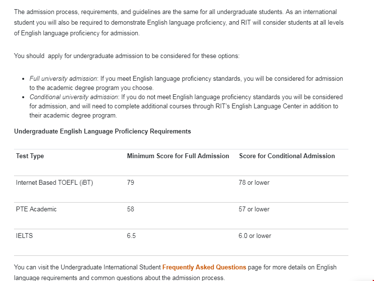This screenshot has height=281, width=374.
Task: Click the PTE conditional score 57 or lower
Action: point(254,209)
